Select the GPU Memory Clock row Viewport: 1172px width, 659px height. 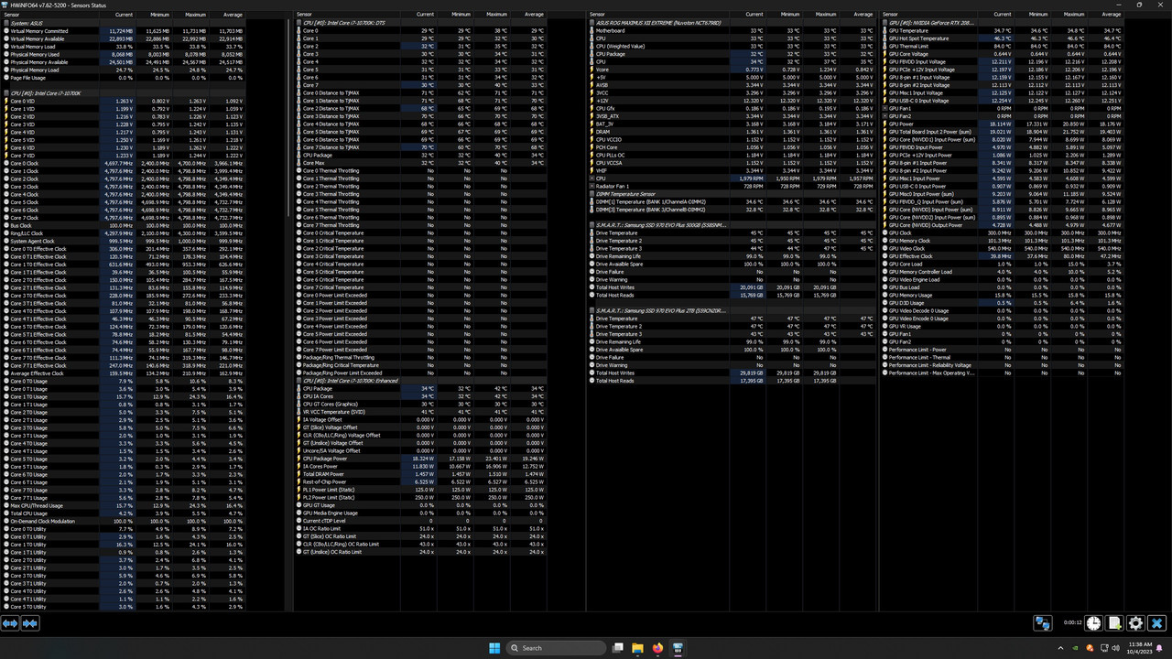pyautogui.click(x=1003, y=241)
